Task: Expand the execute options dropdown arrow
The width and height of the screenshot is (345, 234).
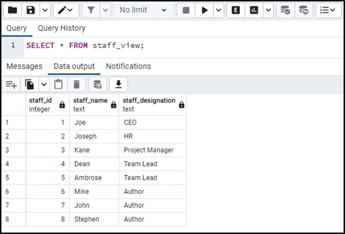Action: tap(218, 10)
